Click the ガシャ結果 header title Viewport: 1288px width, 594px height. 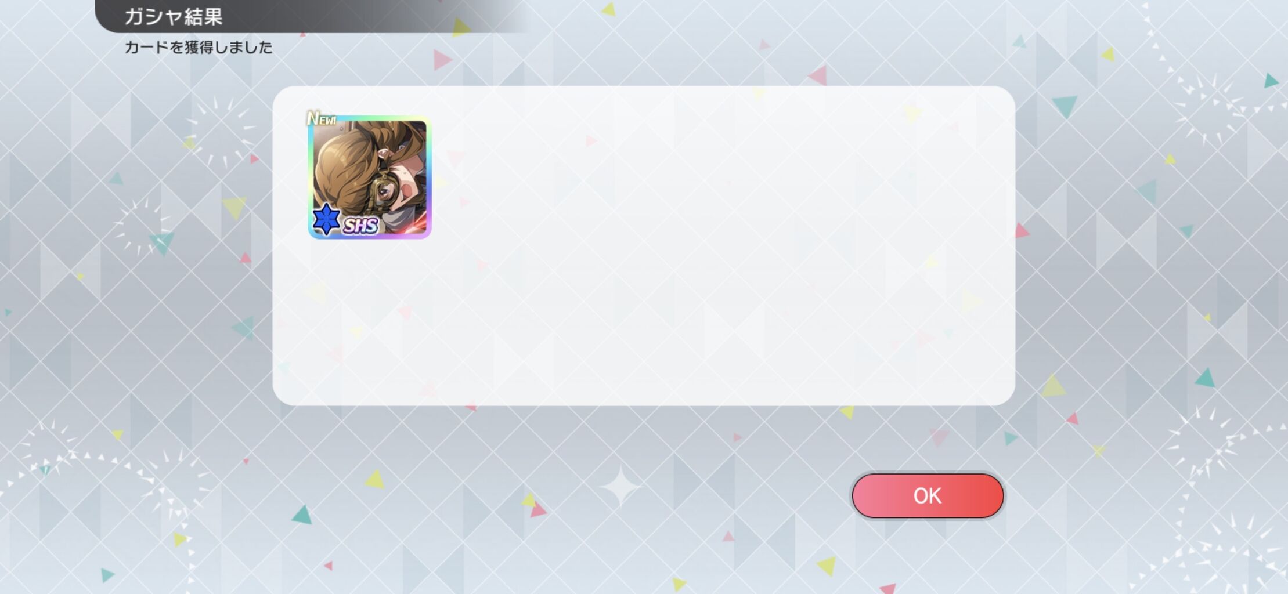[x=174, y=16]
